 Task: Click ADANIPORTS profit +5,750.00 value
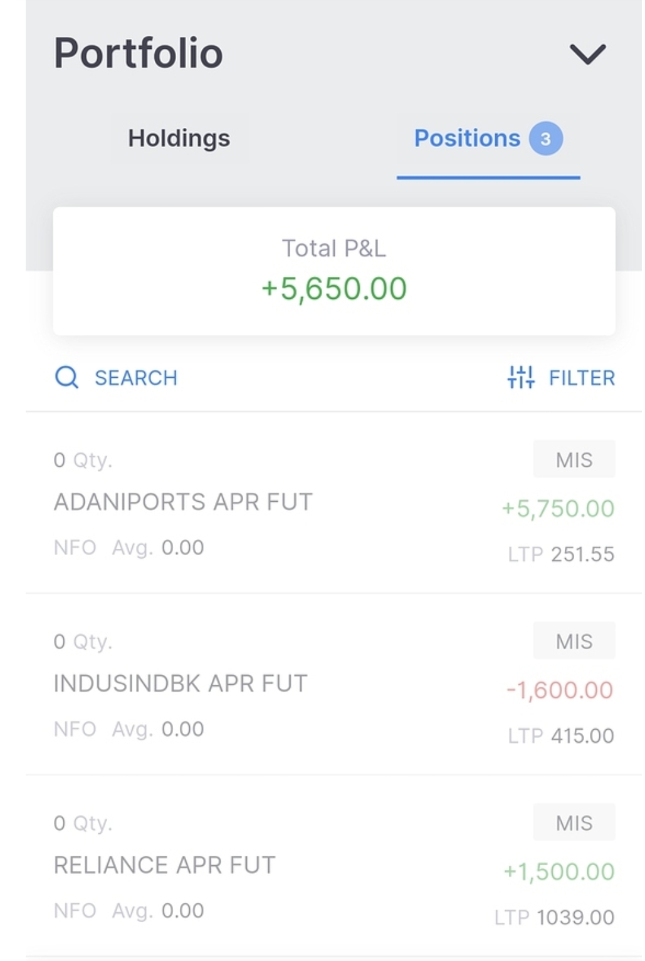click(x=558, y=509)
